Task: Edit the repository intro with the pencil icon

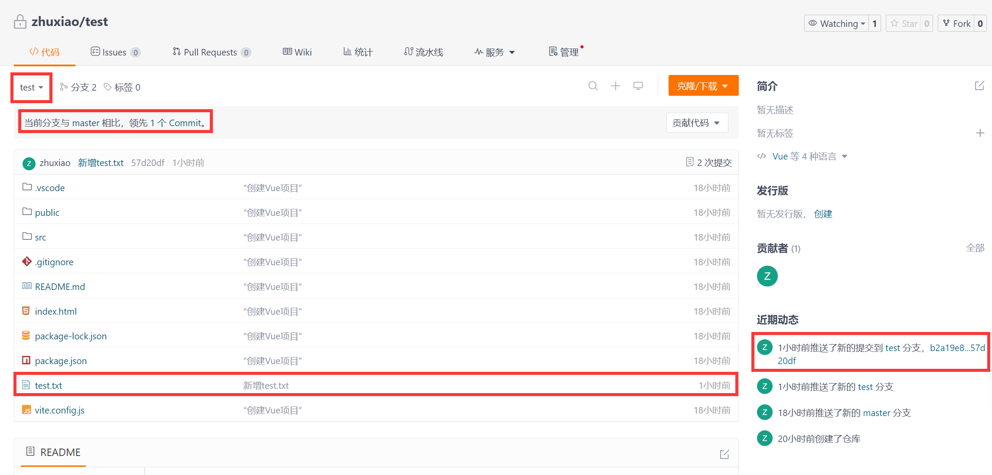Action: tap(979, 86)
